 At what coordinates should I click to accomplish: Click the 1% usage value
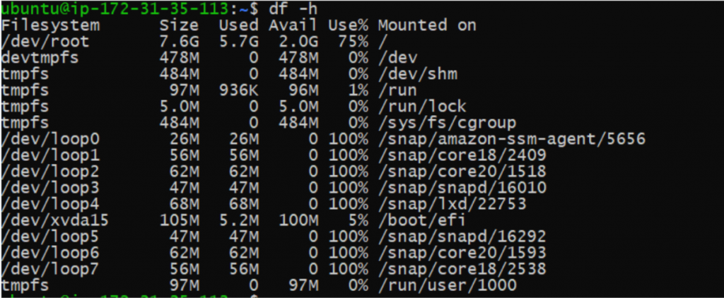[x=358, y=90]
